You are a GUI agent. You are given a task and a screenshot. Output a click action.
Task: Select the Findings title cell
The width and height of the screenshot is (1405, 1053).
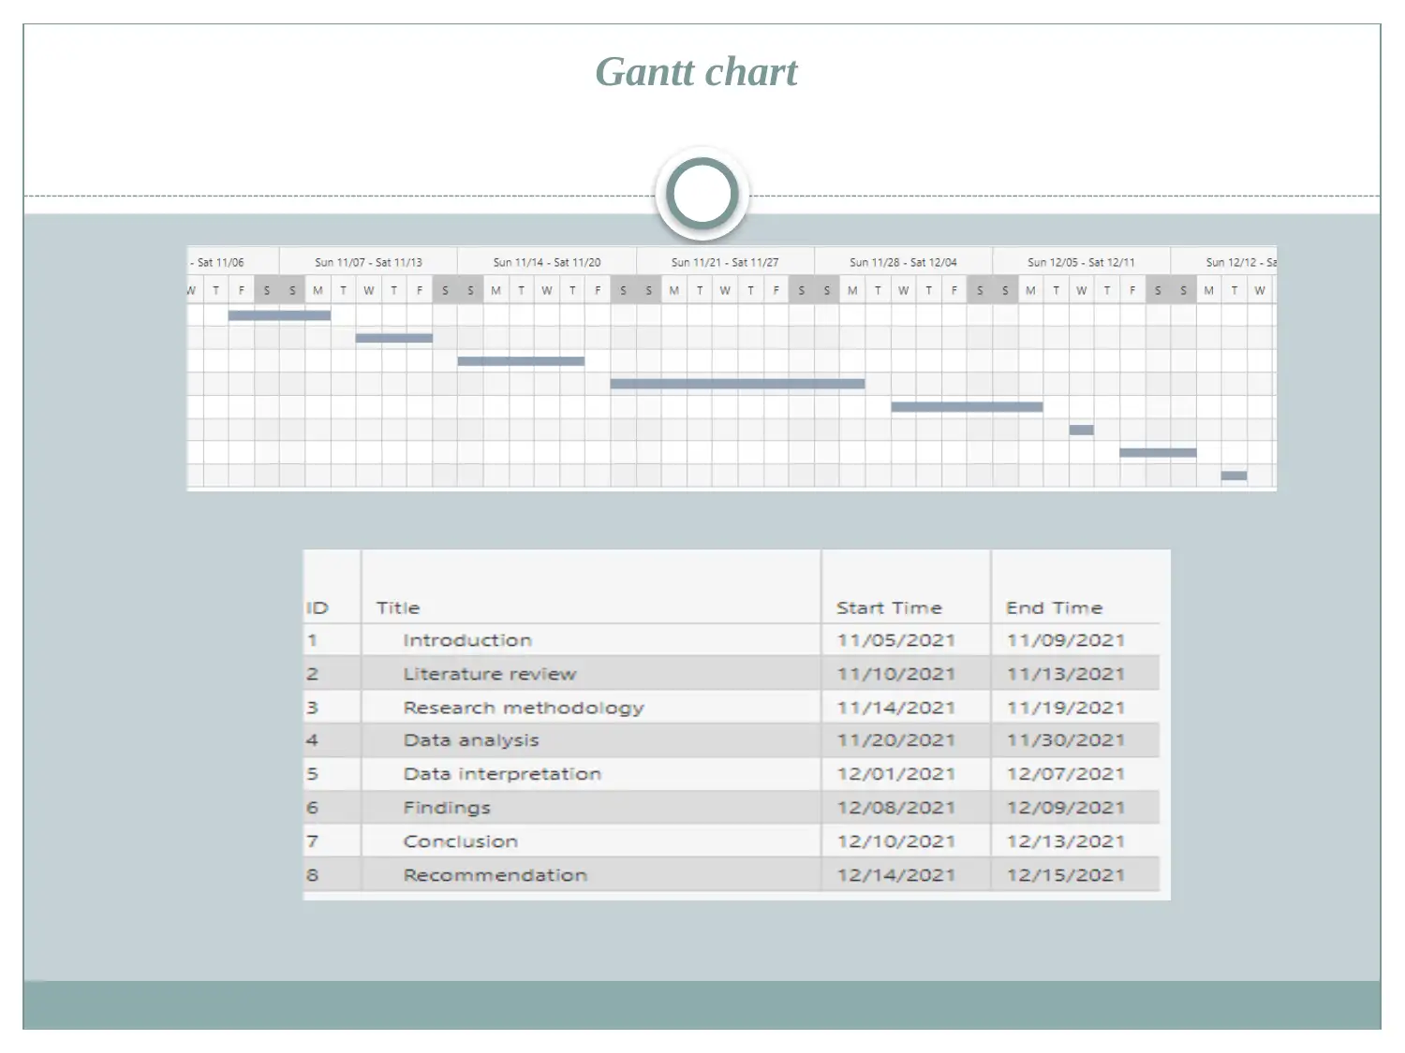(x=591, y=808)
